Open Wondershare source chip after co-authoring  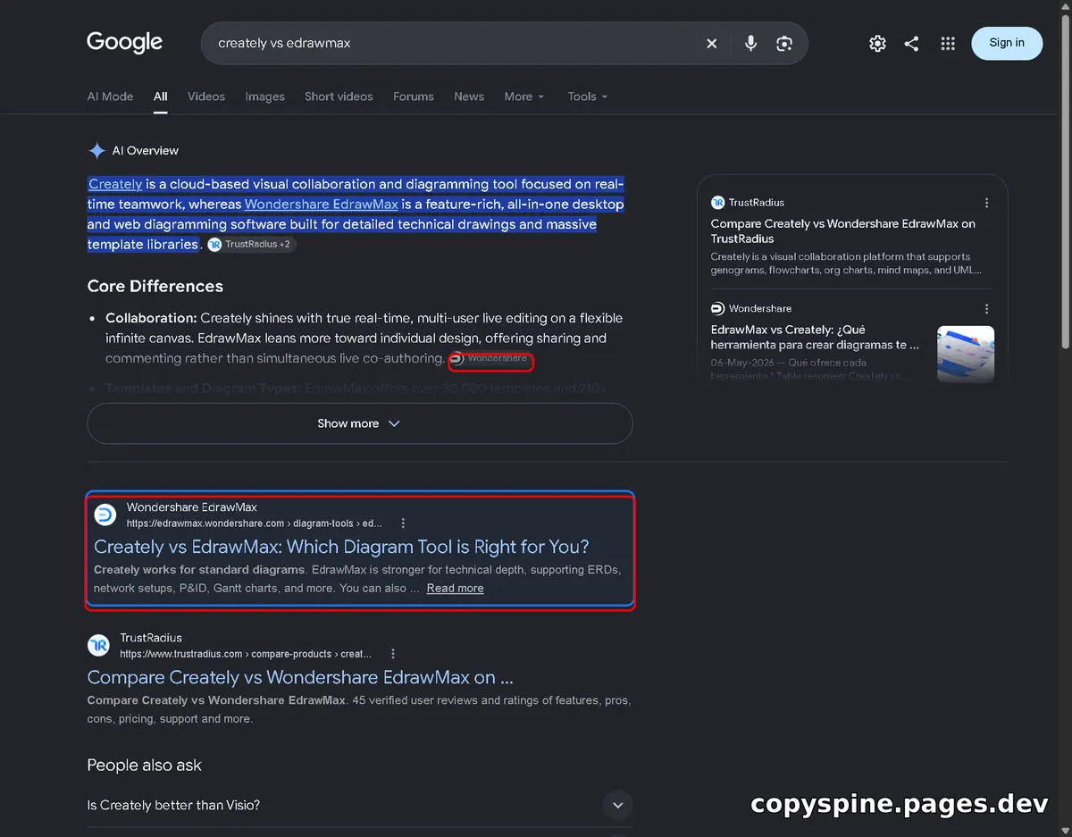click(x=490, y=358)
